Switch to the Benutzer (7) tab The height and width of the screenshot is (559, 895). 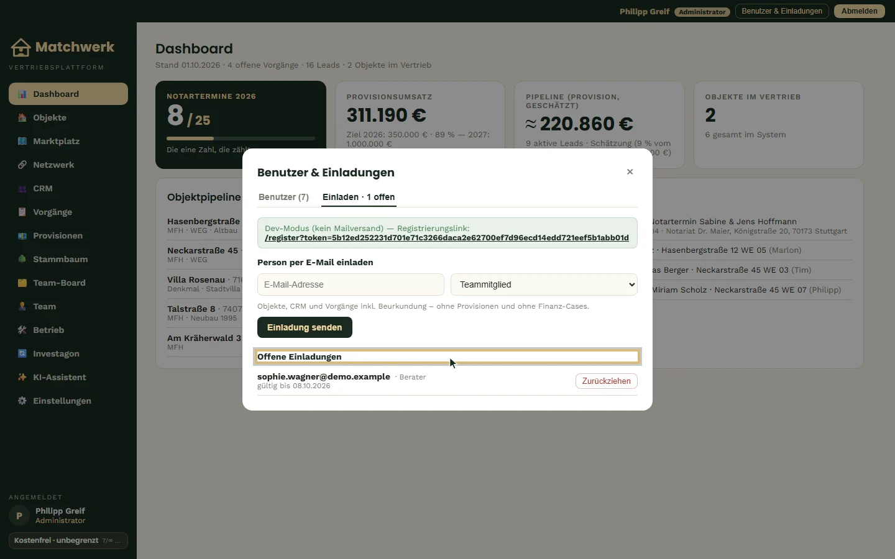click(x=283, y=197)
